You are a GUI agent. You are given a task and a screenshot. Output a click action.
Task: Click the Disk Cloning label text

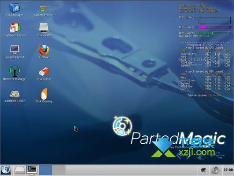pyautogui.click(x=44, y=102)
